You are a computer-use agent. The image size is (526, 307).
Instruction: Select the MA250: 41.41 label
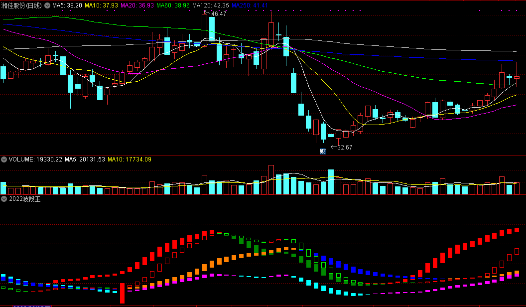click(250, 5)
